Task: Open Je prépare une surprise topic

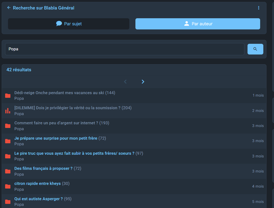Action: pos(56,138)
